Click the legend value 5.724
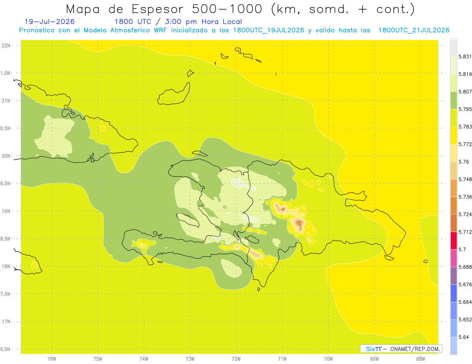This screenshot has width=472, height=364. [465, 214]
